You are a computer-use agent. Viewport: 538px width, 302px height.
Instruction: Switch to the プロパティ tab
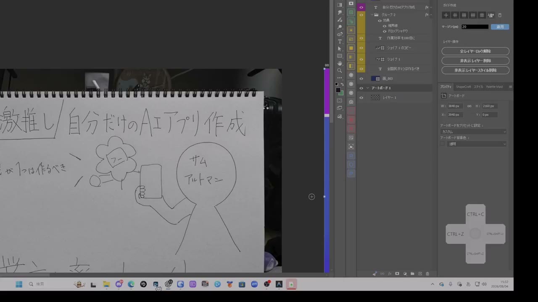click(446, 87)
